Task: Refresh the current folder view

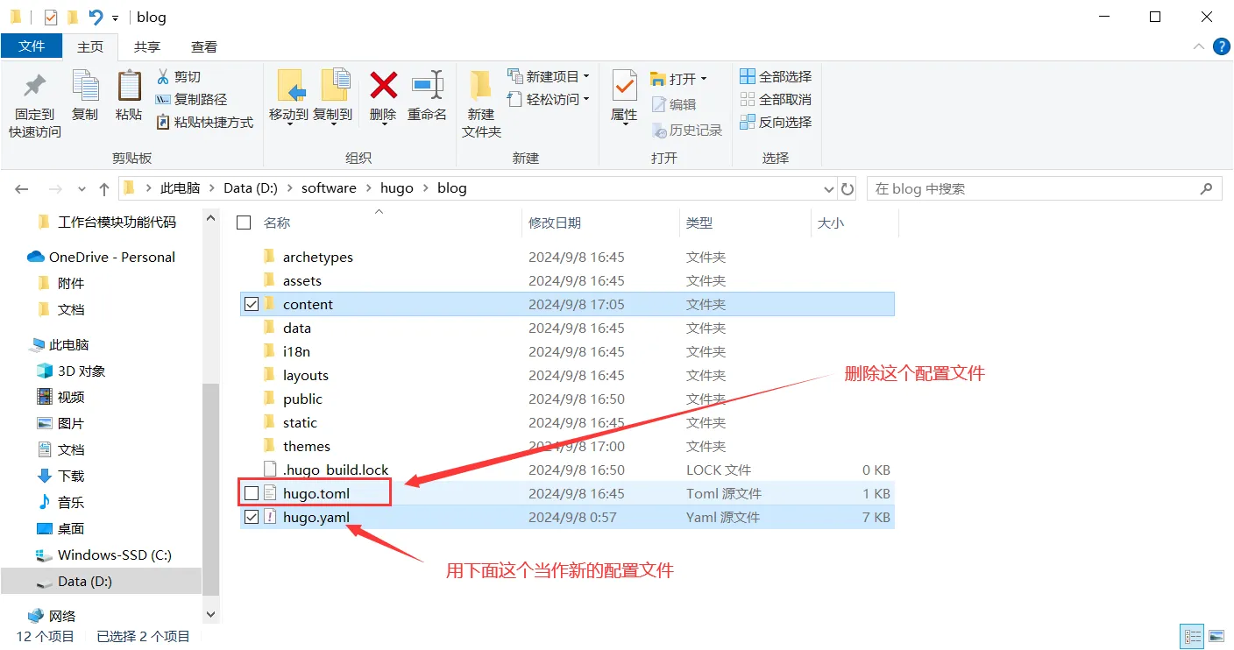Action: pyautogui.click(x=847, y=188)
